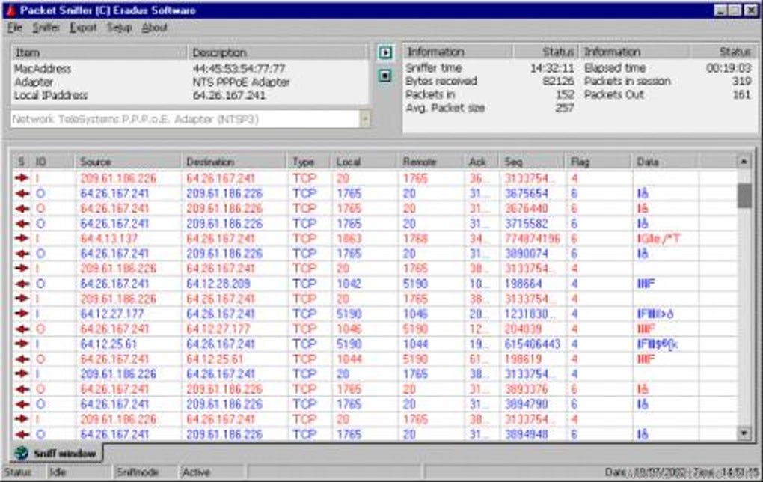This screenshot has height=482, width=763.
Task: Click the red app icon in title bar
Action: (x=10, y=10)
